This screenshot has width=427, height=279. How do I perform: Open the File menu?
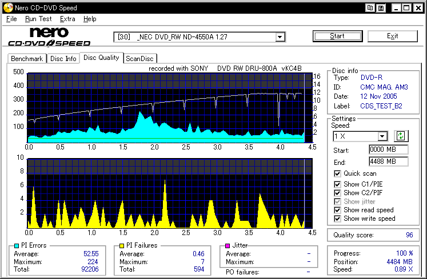point(11,19)
